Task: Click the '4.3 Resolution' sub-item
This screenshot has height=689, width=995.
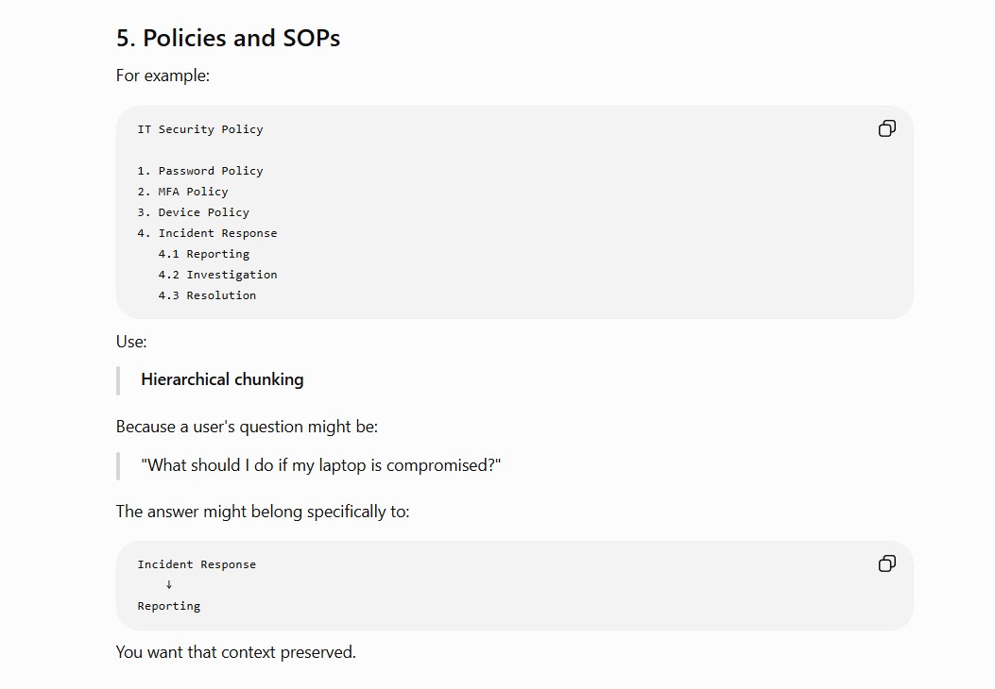Action: [207, 295]
